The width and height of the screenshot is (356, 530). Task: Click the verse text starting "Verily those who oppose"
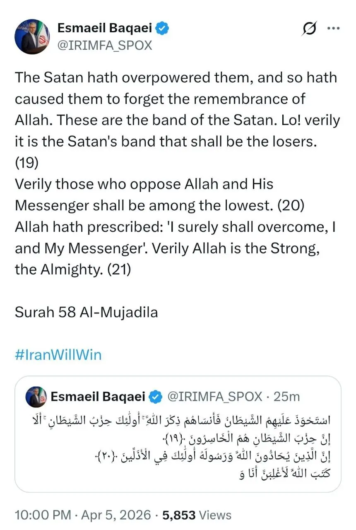[144, 184]
